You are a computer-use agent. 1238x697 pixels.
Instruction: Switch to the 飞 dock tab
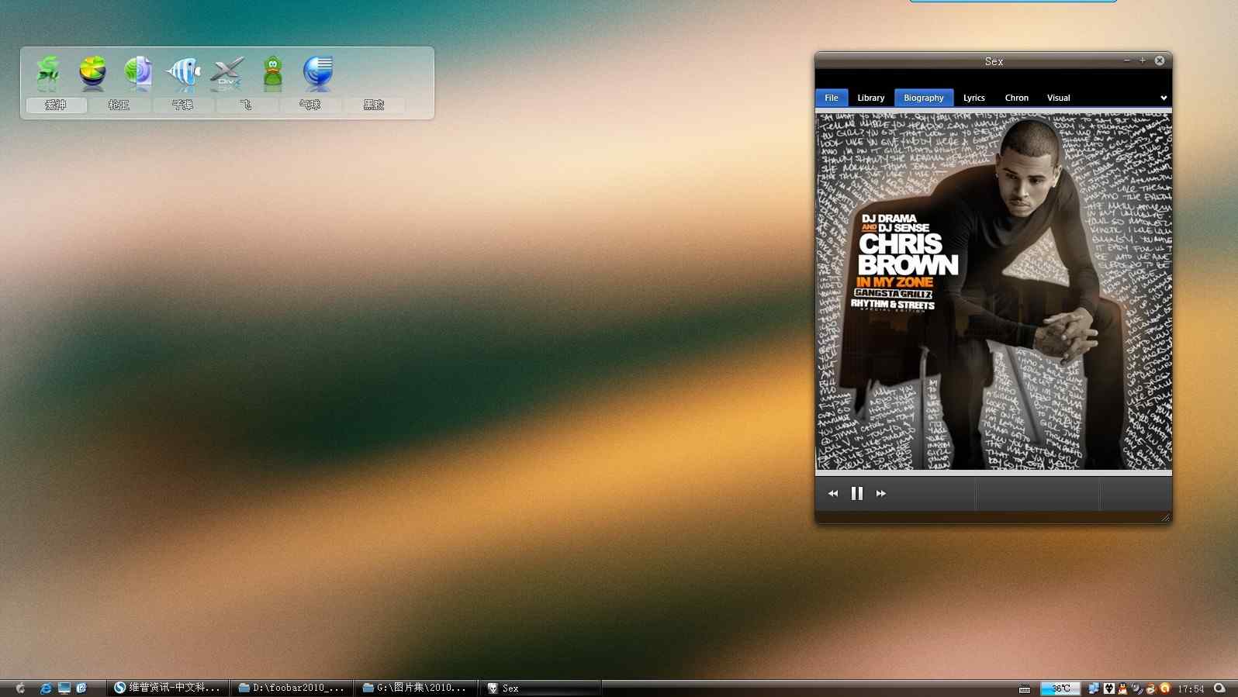click(x=247, y=105)
